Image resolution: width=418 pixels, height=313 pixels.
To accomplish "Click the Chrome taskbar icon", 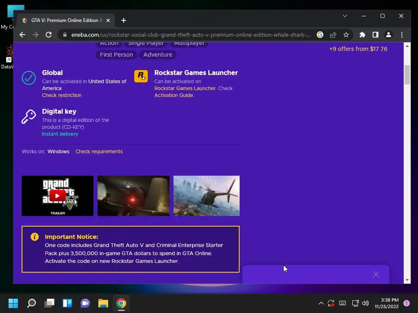I will [121, 303].
